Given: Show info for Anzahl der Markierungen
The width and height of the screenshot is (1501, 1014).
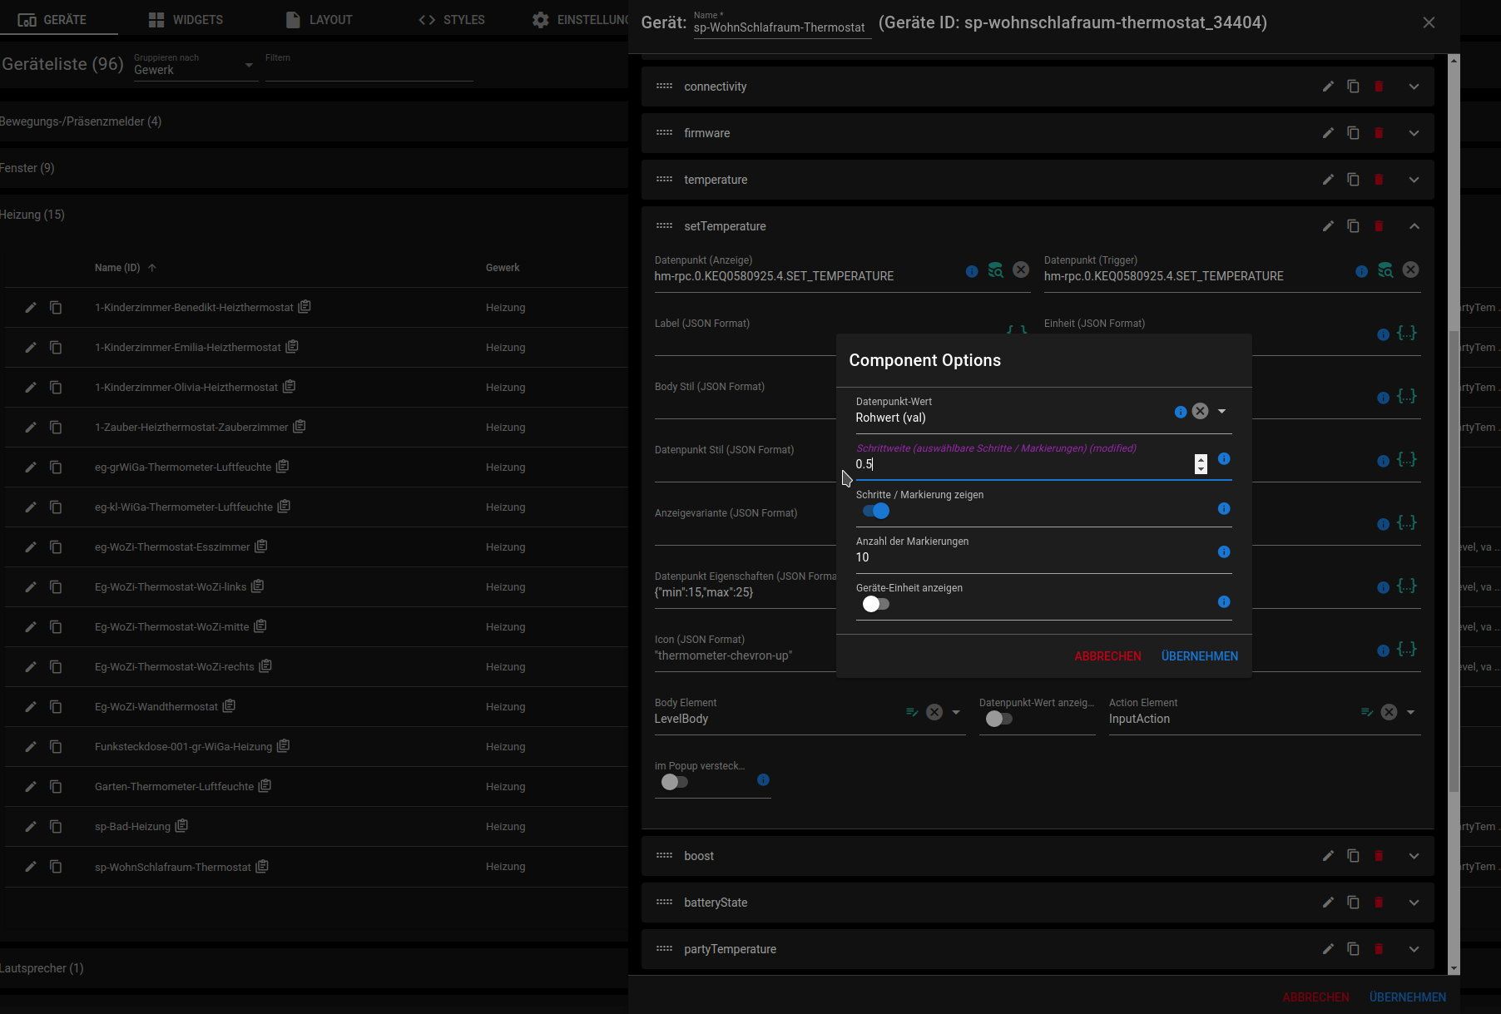Looking at the screenshot, I should (x=1224, y=552).
